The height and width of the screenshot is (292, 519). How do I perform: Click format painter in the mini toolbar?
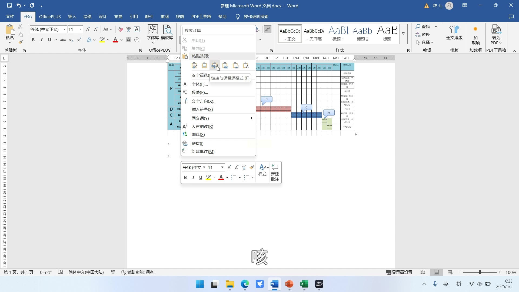tap(252, 167)
